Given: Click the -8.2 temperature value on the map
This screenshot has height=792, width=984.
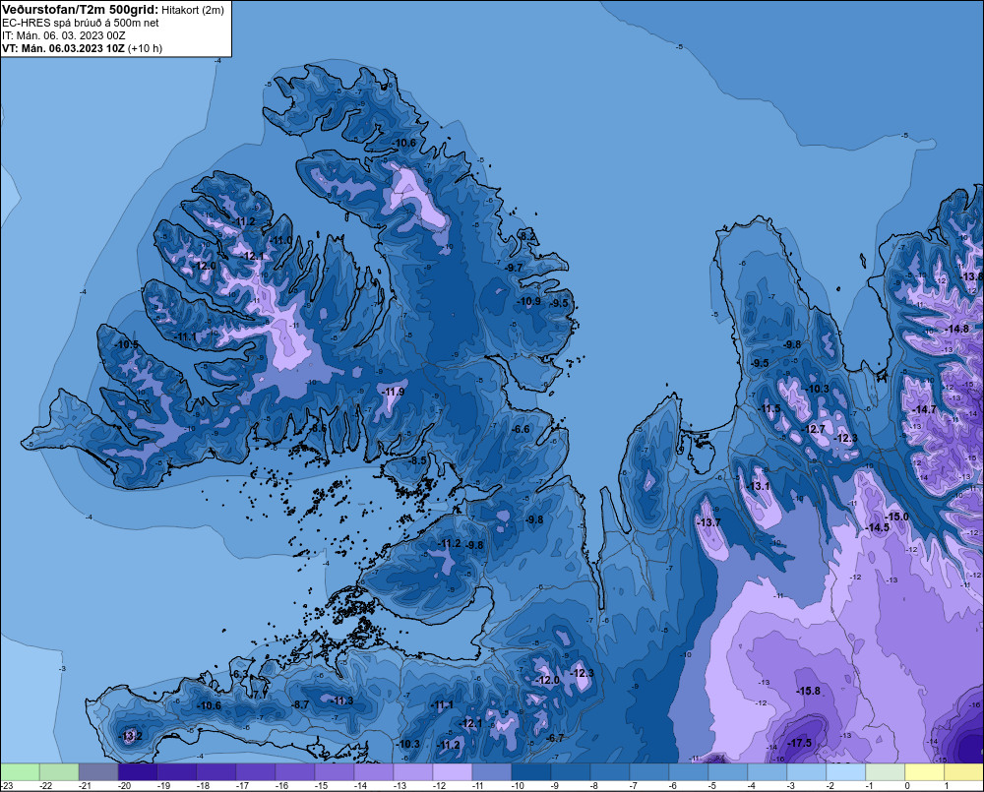Looking at the screenshot, I should [527, 236].
